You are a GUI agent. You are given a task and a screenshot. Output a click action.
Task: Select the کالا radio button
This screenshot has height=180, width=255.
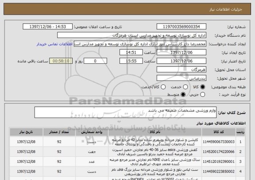[202, 87]
